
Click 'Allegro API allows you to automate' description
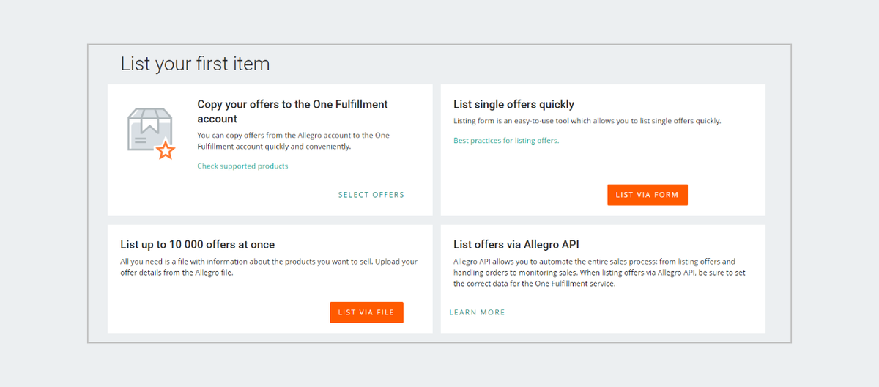(x=600, y=273)
